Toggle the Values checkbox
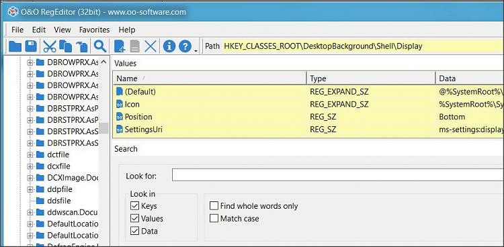Screen dimensions: 504x247 (134, 218)
